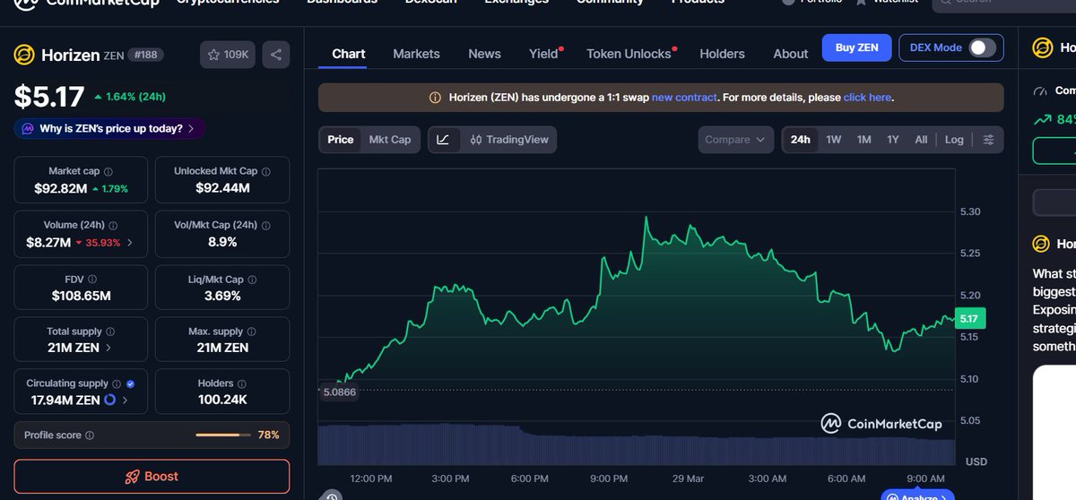Image resolution: width=1076 pixels, height=500 pixels.
Task: Click the Profile score progress bar
Action: (223, 435)
